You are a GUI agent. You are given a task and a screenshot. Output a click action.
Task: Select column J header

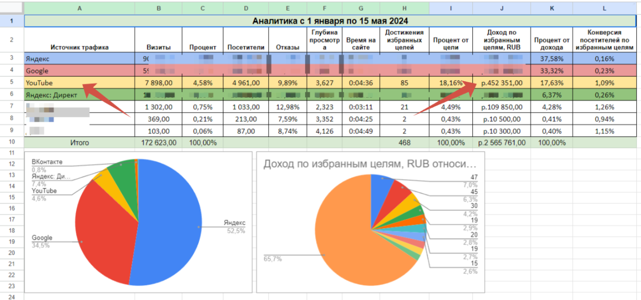(502, 8)
